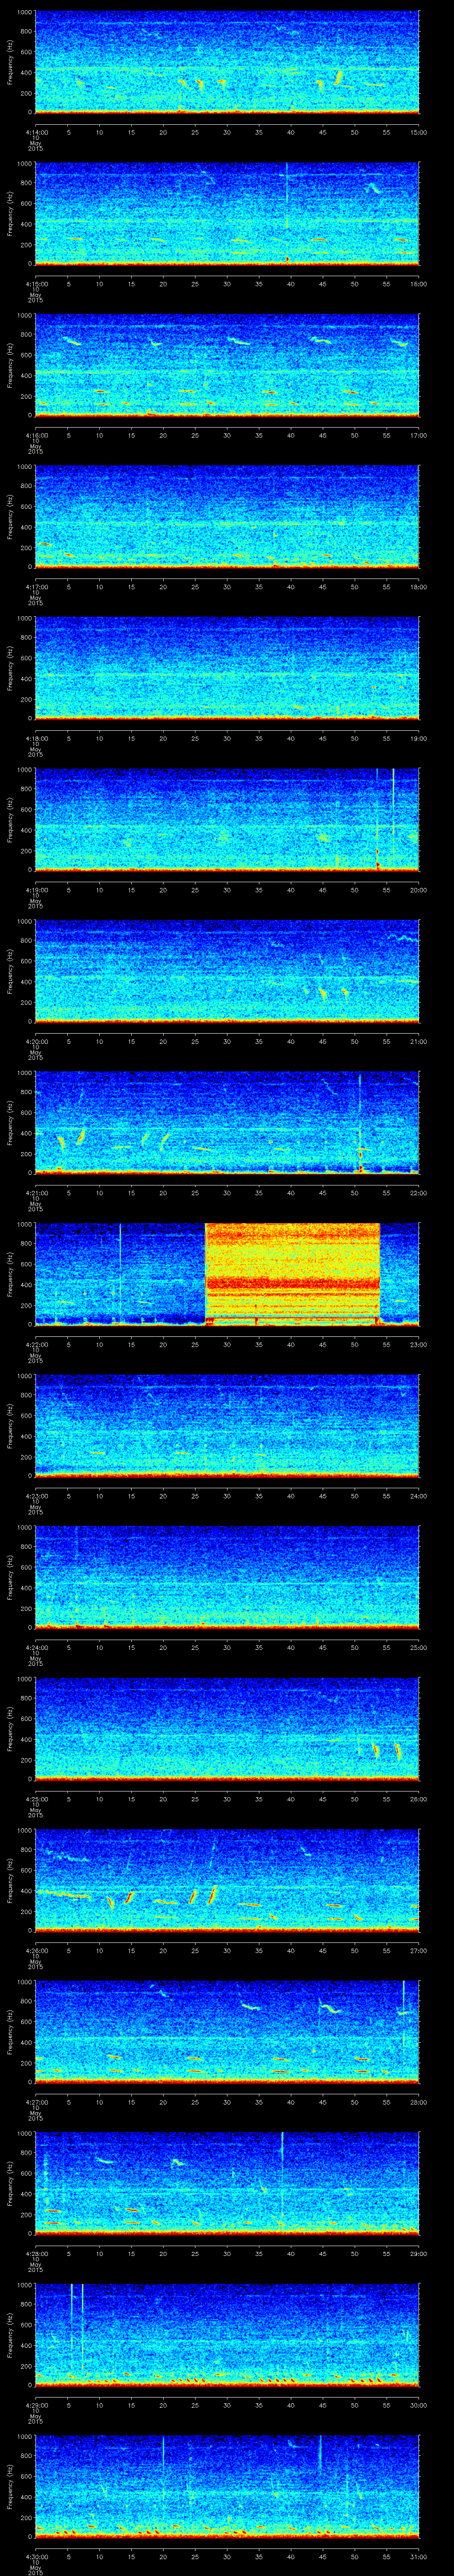
Task: Pick the spectrogram panel starting at 4:17:00
Action: (x=227, y=517)
